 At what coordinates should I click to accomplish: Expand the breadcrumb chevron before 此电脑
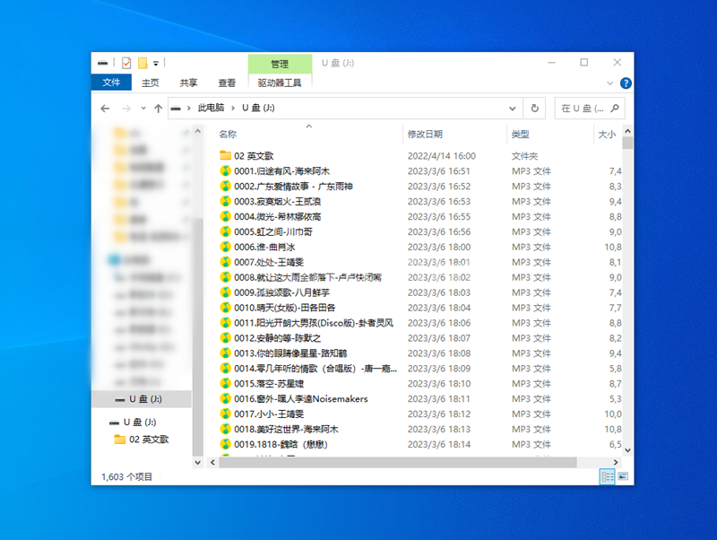pyautogui.click(x=188, y=108)
